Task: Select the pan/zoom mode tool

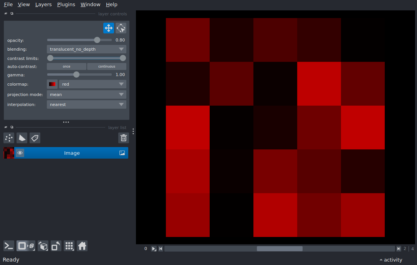Action: point(108,28)
